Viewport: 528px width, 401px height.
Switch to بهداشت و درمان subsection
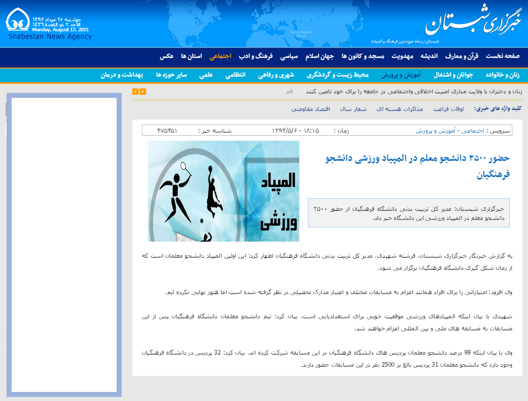[122, 75]
